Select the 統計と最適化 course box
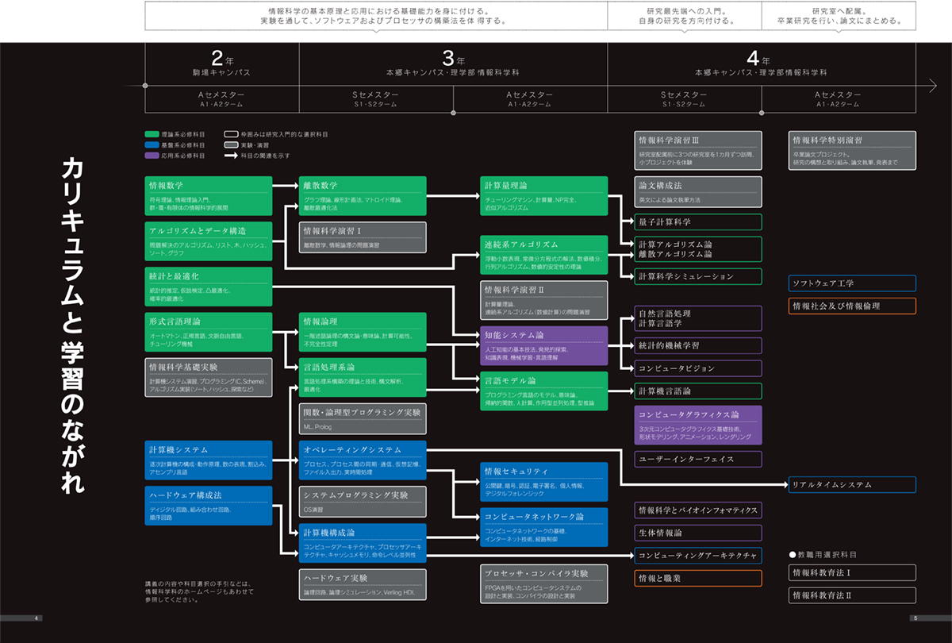The height and width of the screenshot is (643, 952). 208,287
